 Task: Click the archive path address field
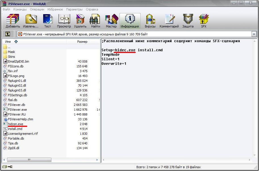point(134,34)
